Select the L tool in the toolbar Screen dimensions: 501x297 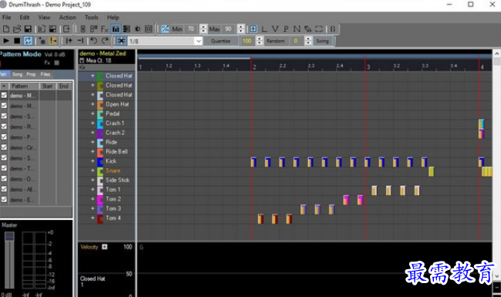(x=264, y=29)
